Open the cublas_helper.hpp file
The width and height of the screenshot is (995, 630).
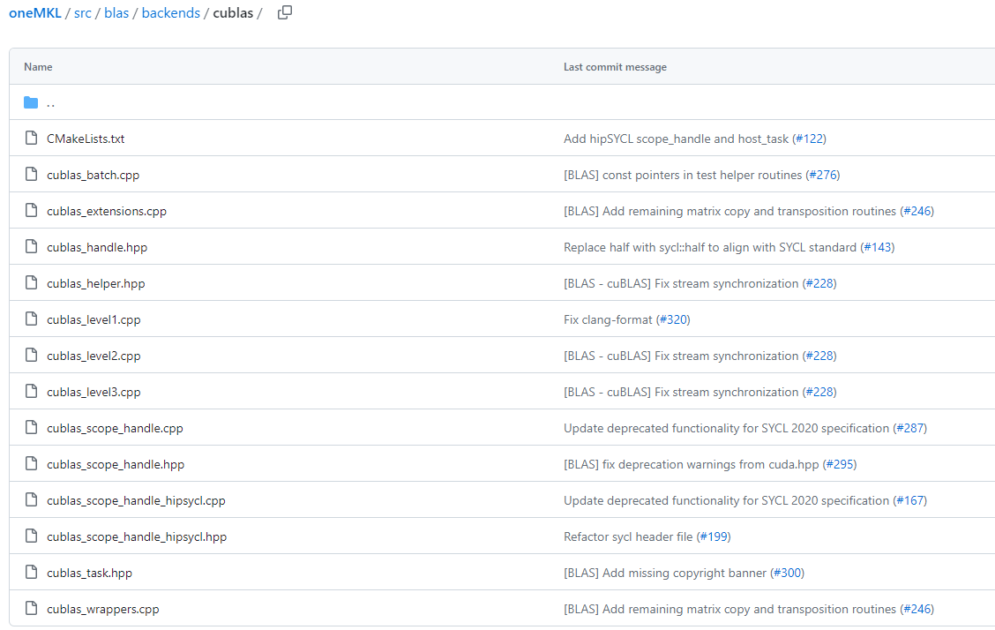click(96, 283)
